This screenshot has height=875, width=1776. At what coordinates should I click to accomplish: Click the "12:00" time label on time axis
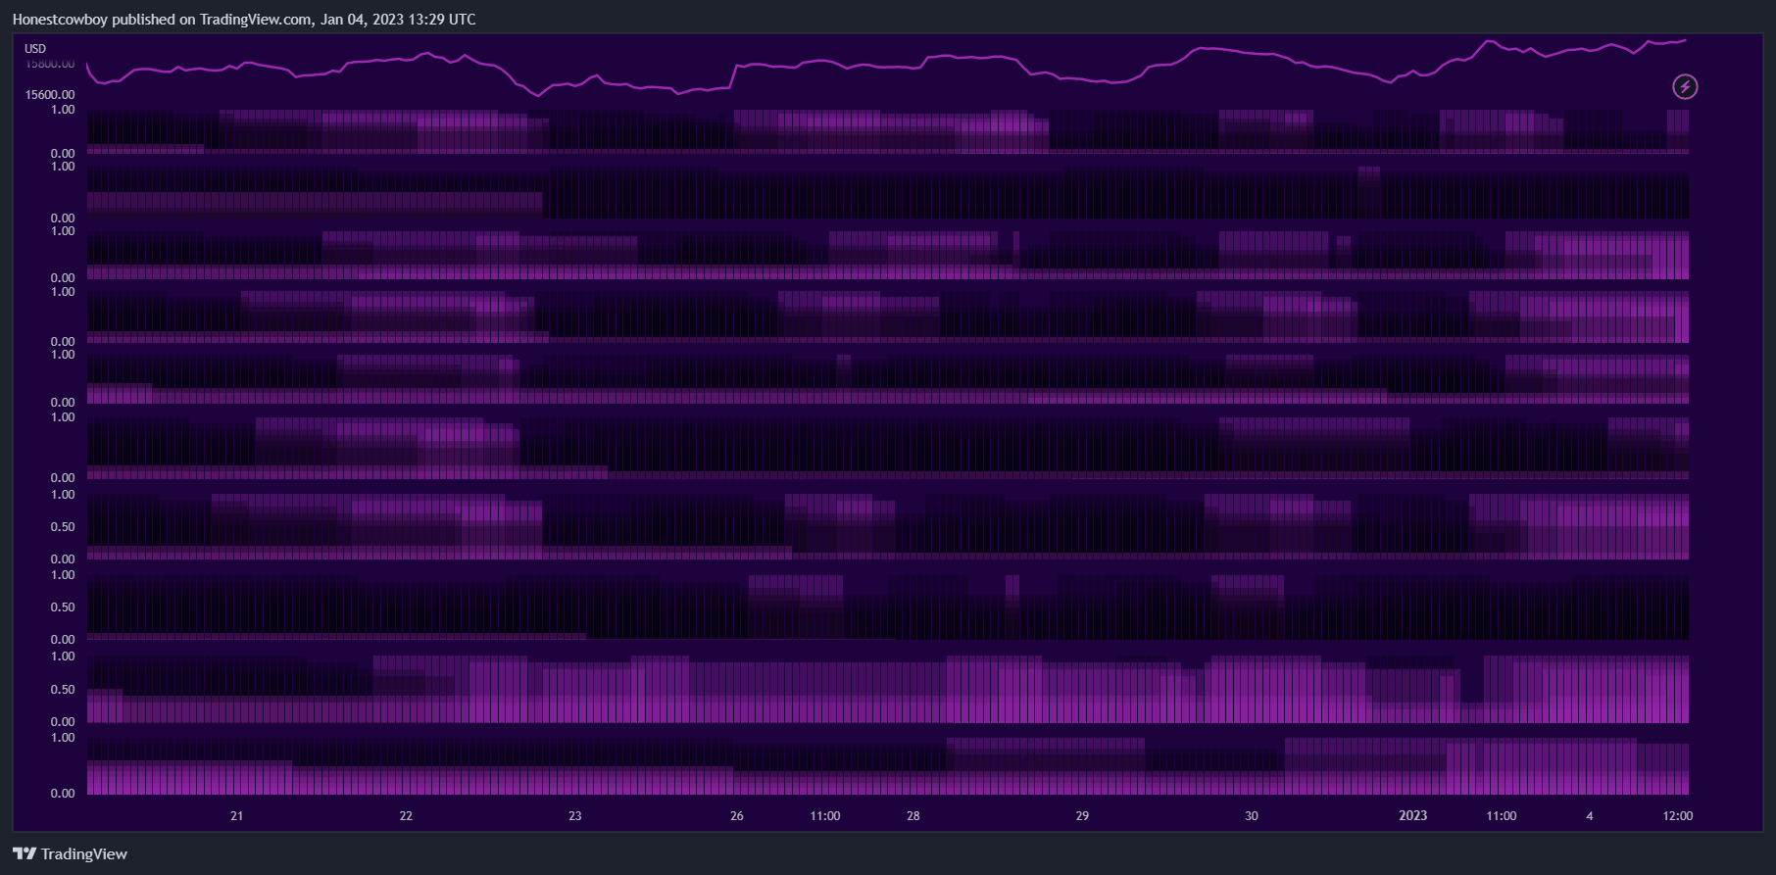[x=1678, y=816]
